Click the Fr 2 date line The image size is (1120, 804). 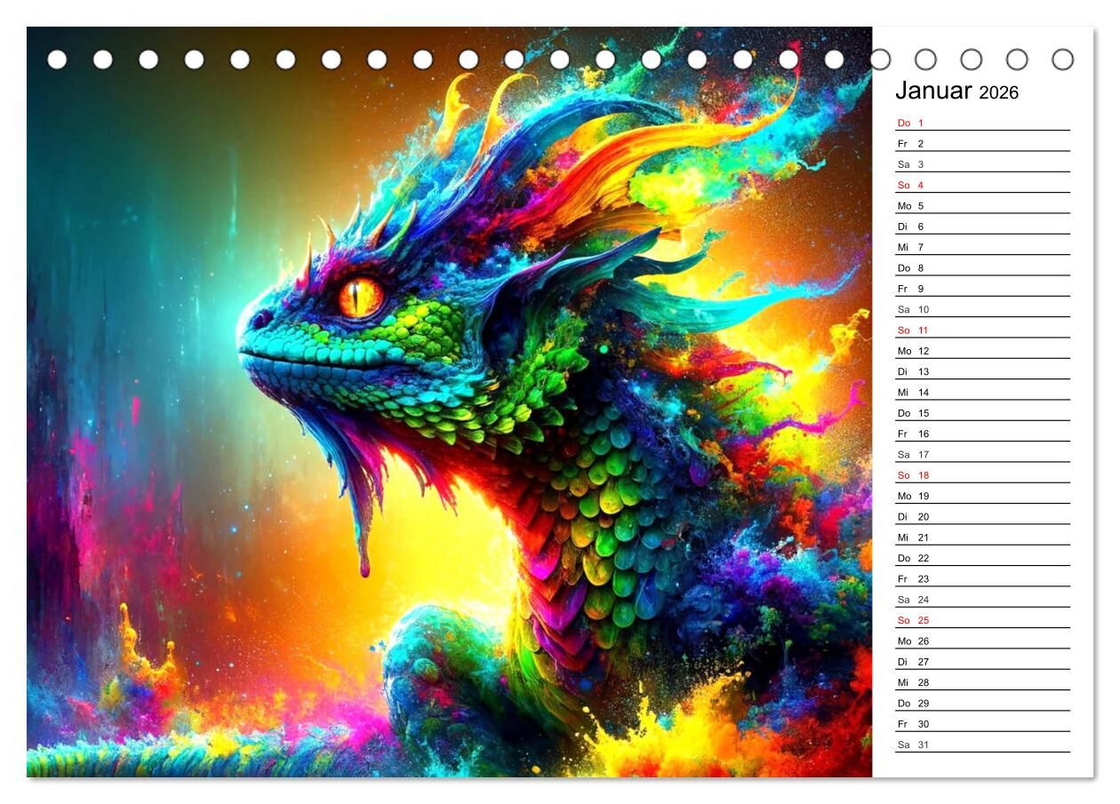click(x=981, y=144)
